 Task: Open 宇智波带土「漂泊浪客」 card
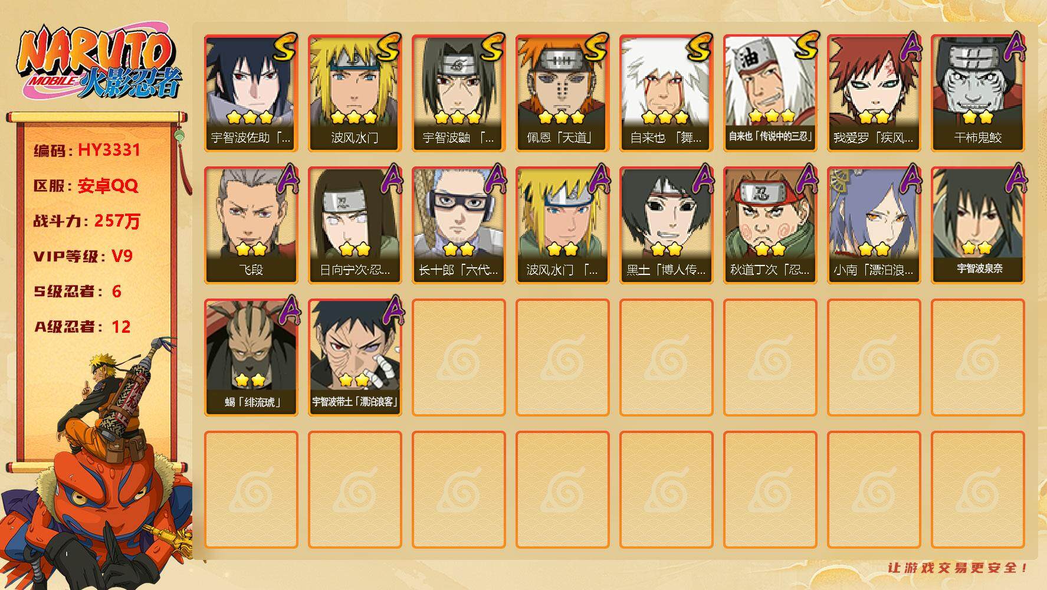coord(355,358)
